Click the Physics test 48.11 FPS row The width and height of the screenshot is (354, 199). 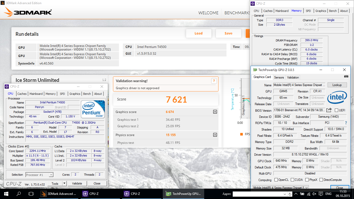(x=166, y=143)
